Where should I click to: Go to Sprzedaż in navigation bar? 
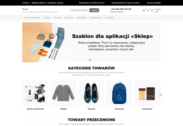109,17
